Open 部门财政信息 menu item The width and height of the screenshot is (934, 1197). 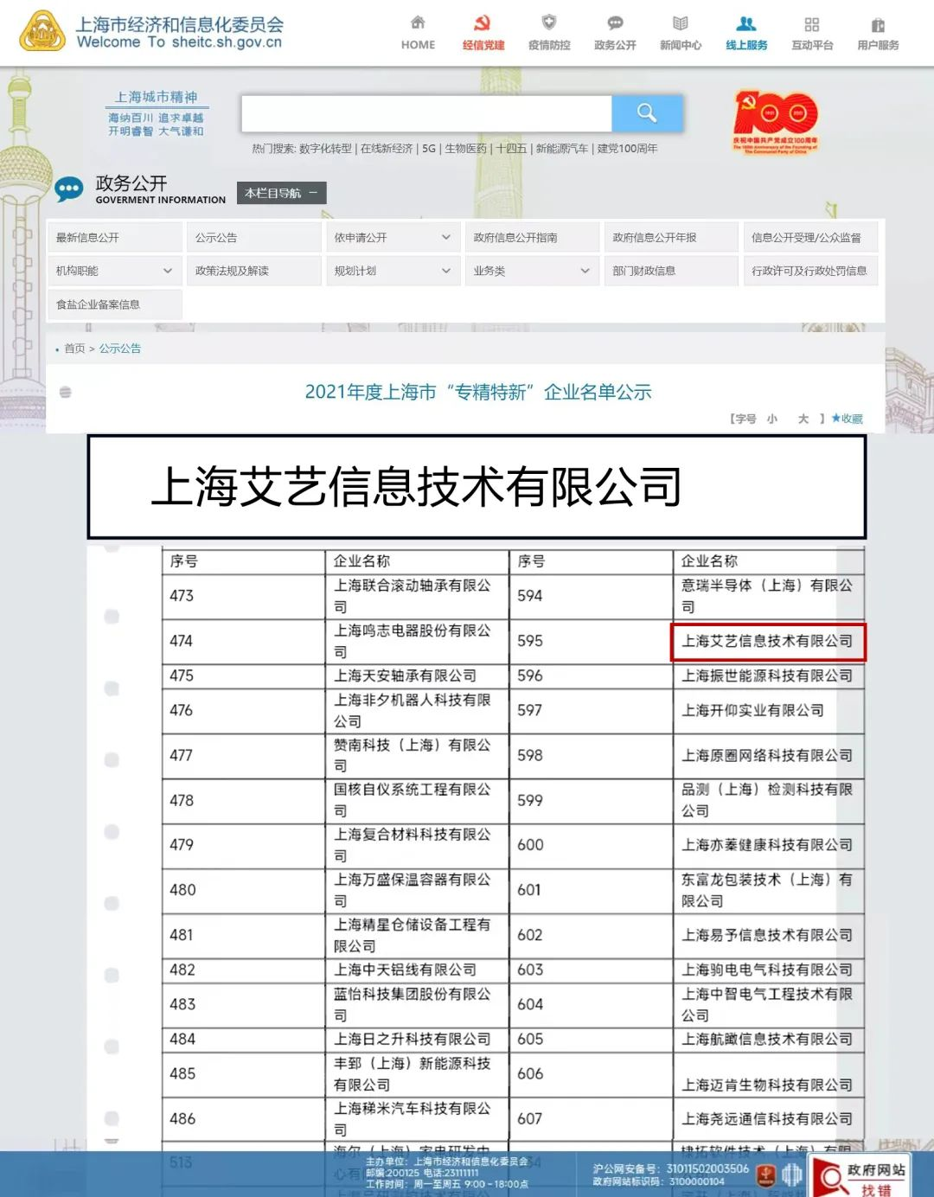672,271
